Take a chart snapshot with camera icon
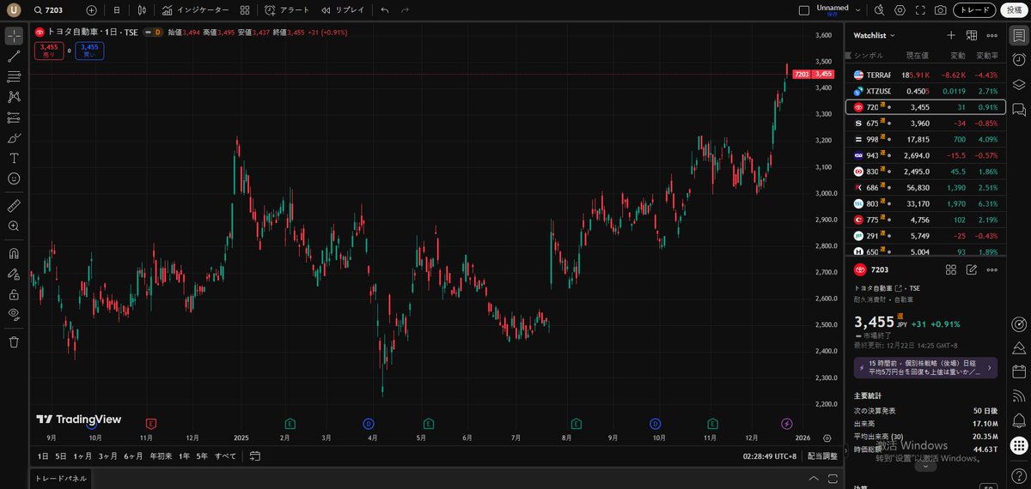Image resolution: width=1031 pixels, height=489 pixels. pos(941,10)
